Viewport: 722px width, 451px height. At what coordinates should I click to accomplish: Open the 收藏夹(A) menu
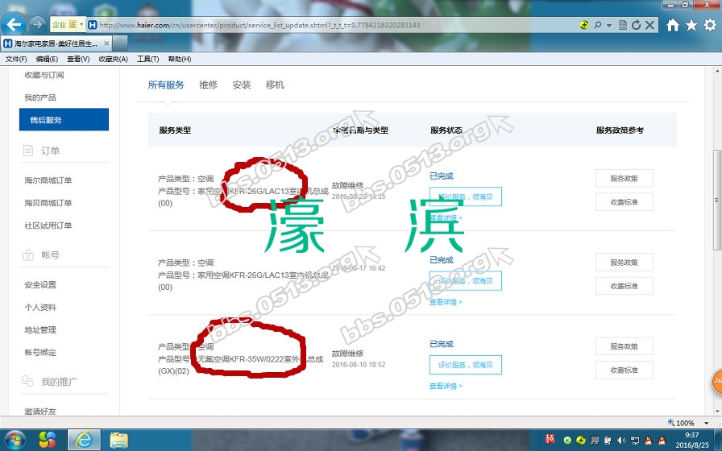113,59
